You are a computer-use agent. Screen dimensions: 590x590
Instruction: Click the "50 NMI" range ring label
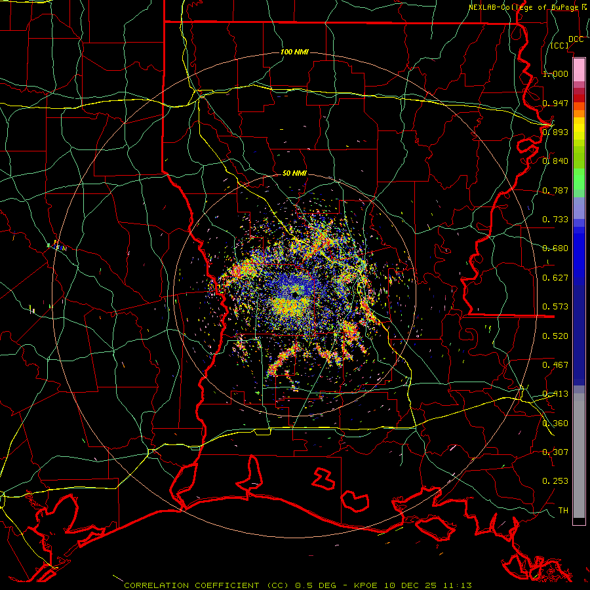point(294,174)
